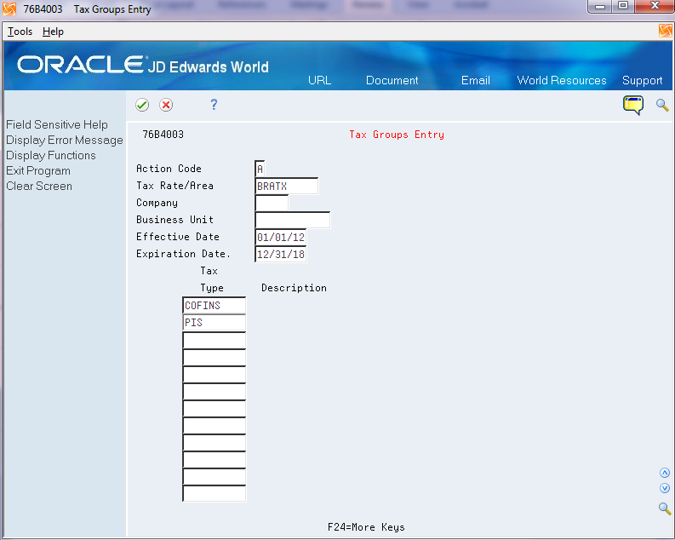Open the Help menu

click(53, 32)
